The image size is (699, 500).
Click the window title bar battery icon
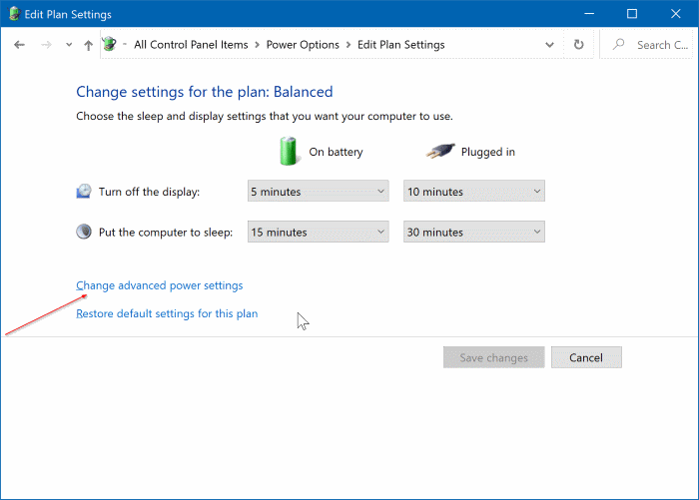coord(14,13)
